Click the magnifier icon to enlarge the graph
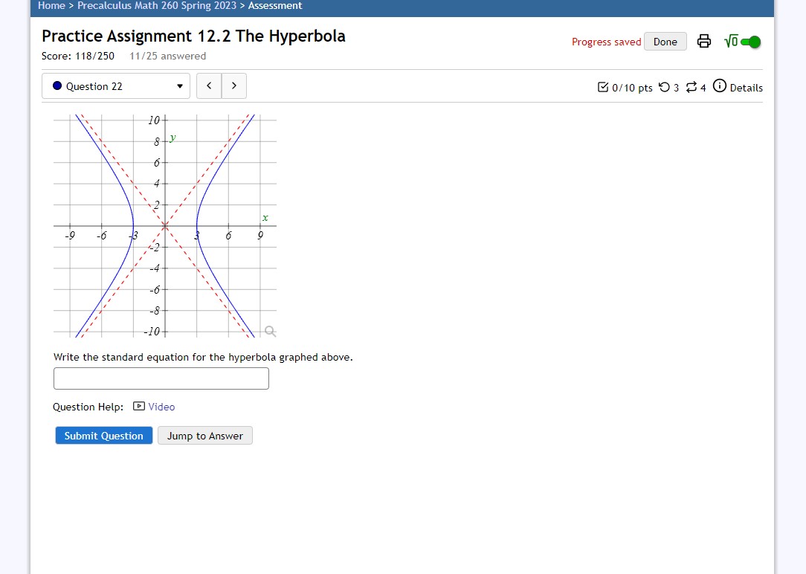The image size is (806, 574). (269, 330)
